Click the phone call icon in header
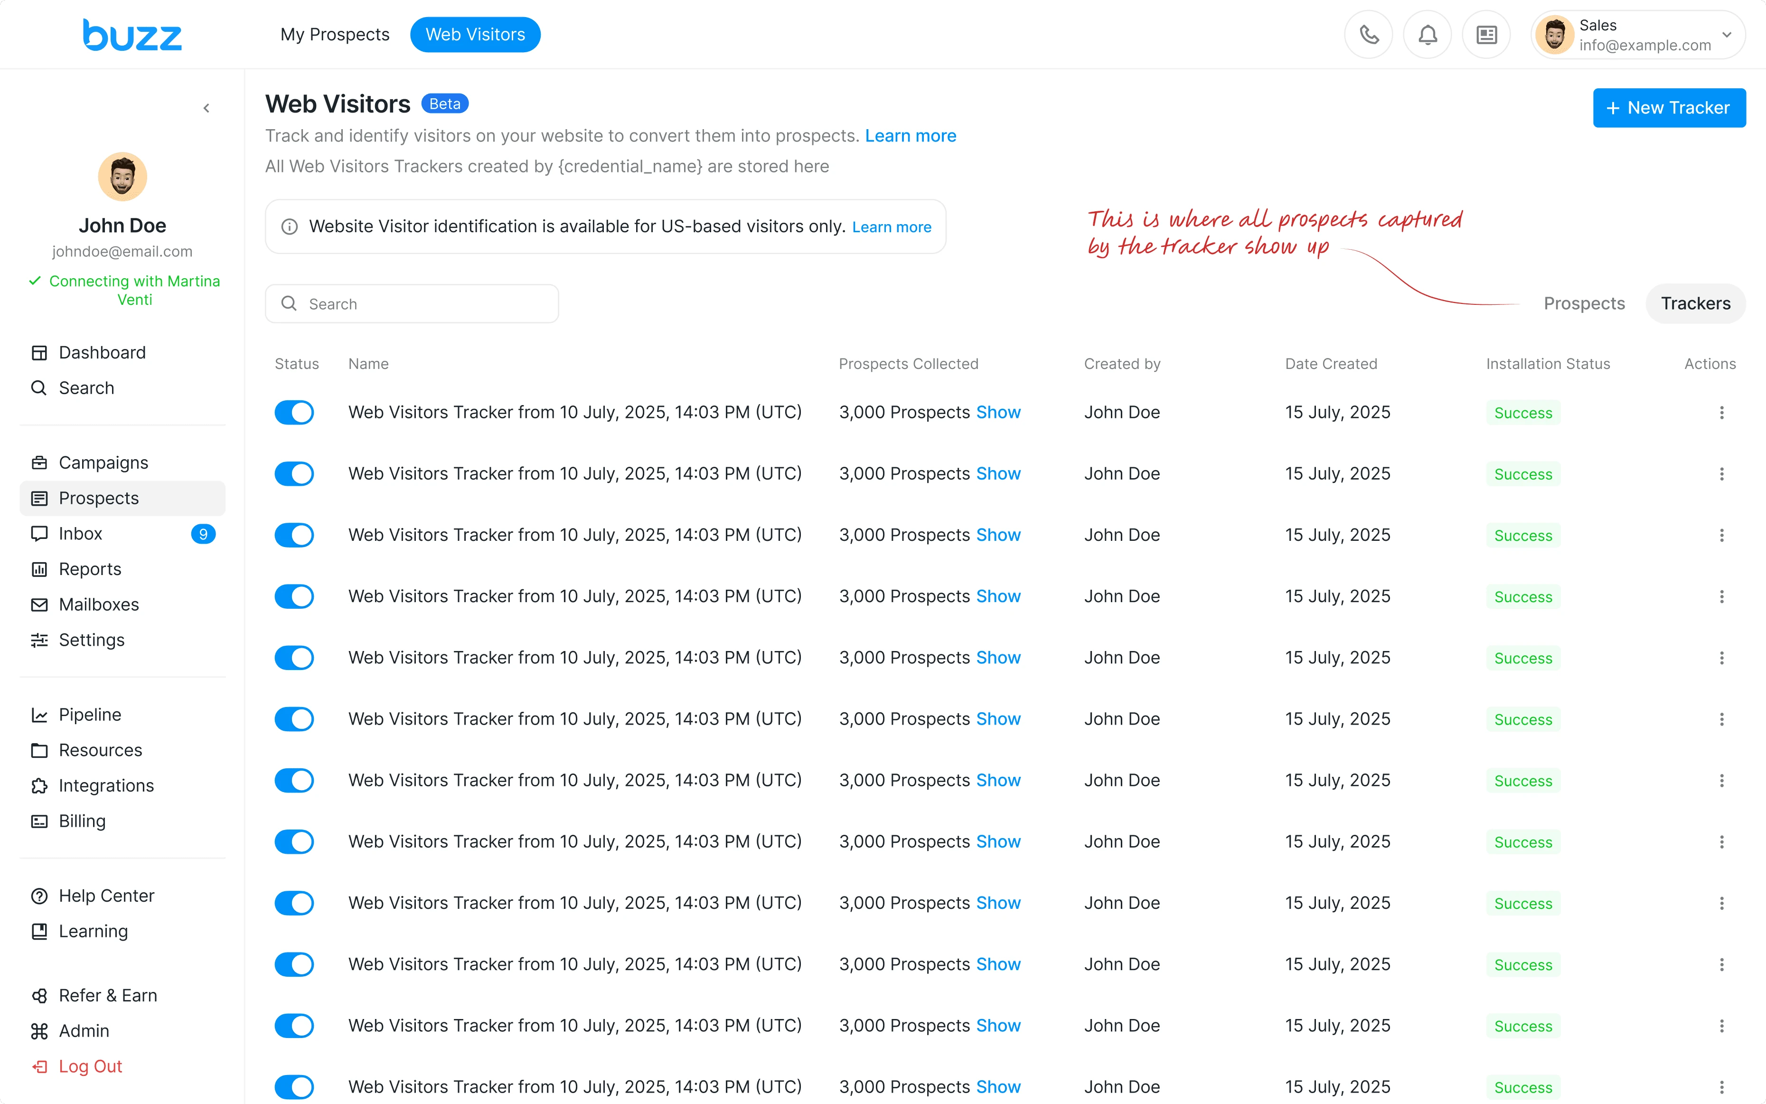This screenshot has width=1766, height=1104. coord(1368,34)
